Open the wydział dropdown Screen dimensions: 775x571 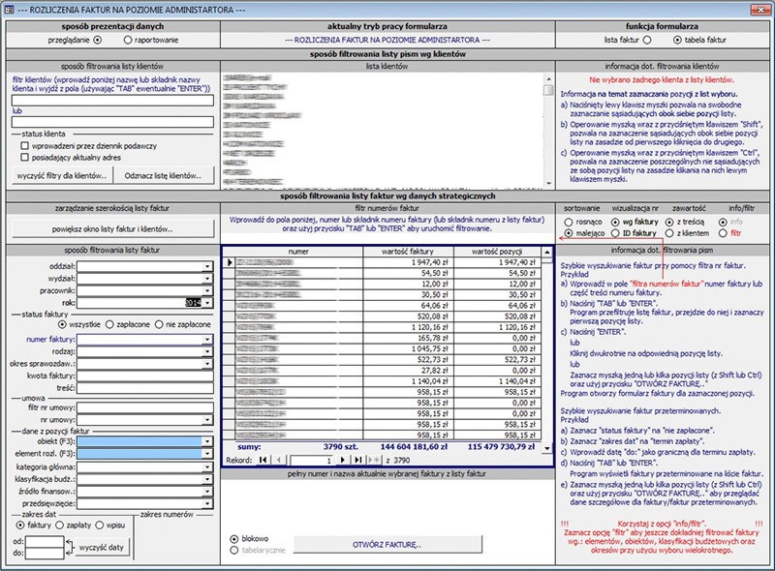click(x=207, y=279)
